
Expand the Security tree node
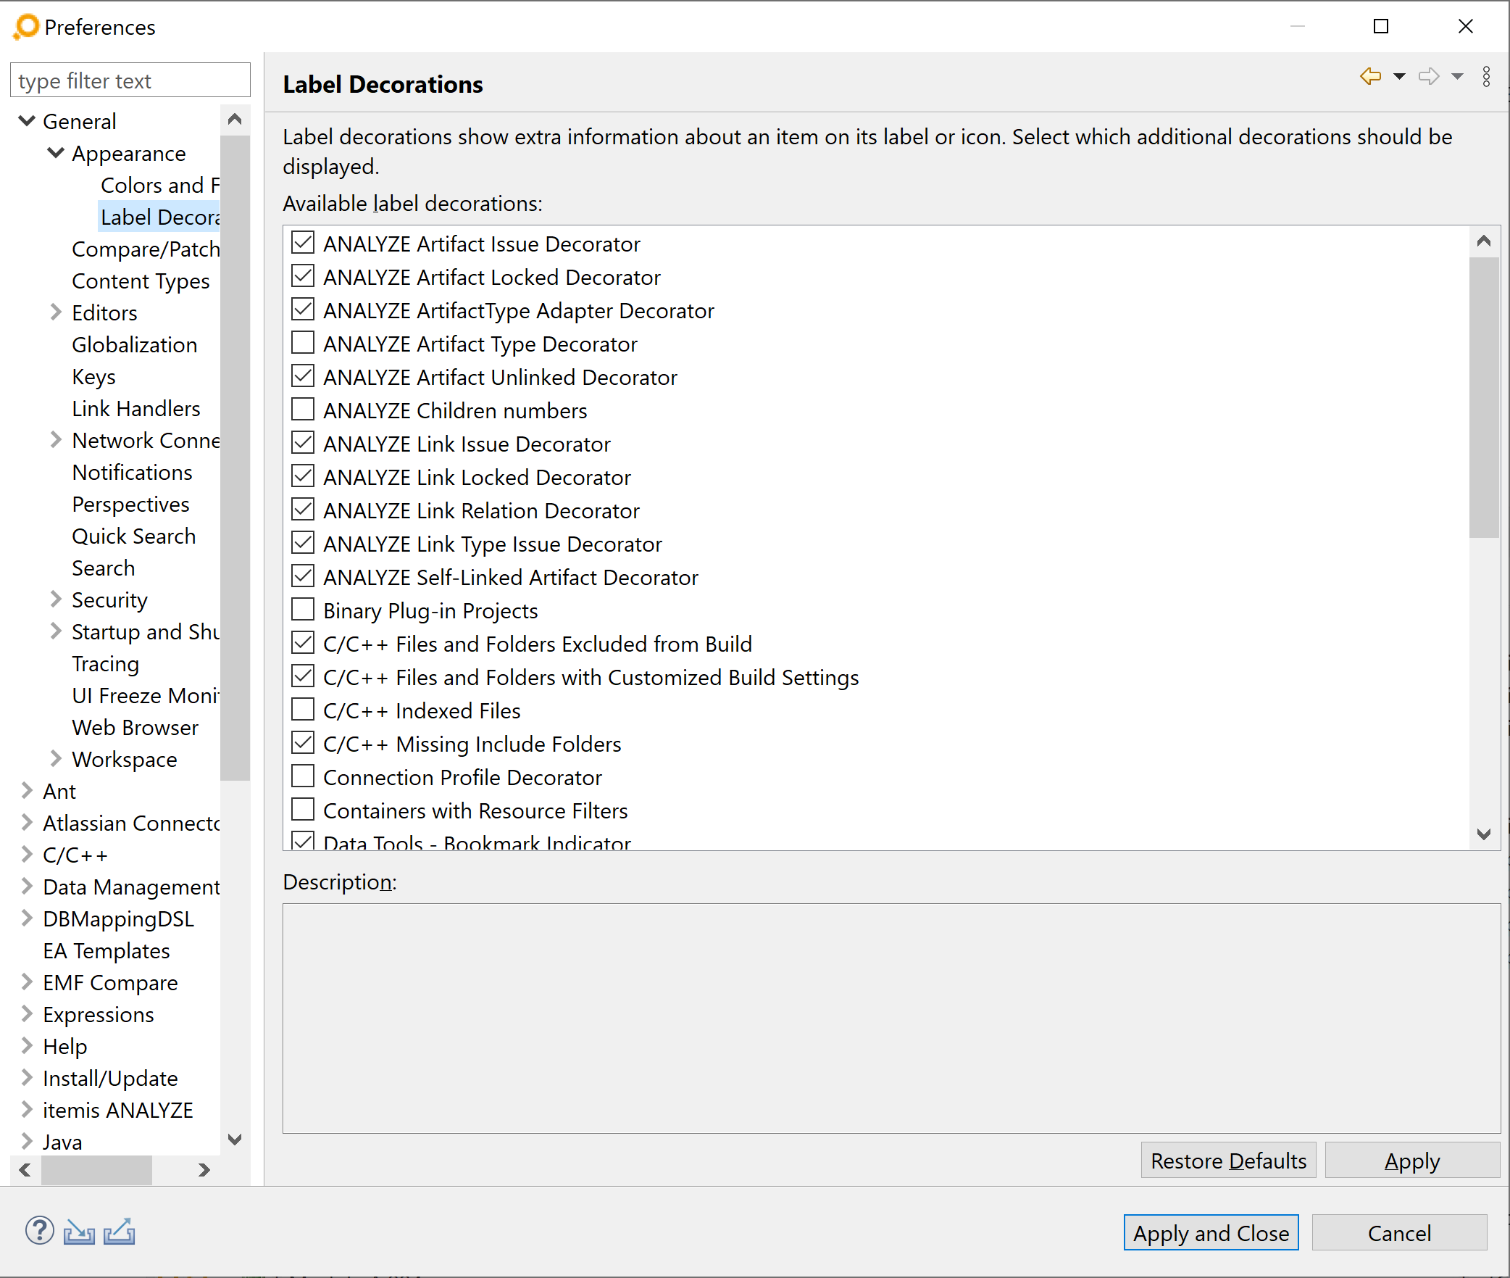click(56, 599)
